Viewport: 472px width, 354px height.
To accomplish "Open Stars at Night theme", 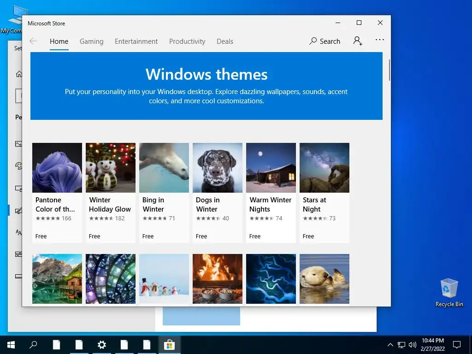I will point(324,192).
